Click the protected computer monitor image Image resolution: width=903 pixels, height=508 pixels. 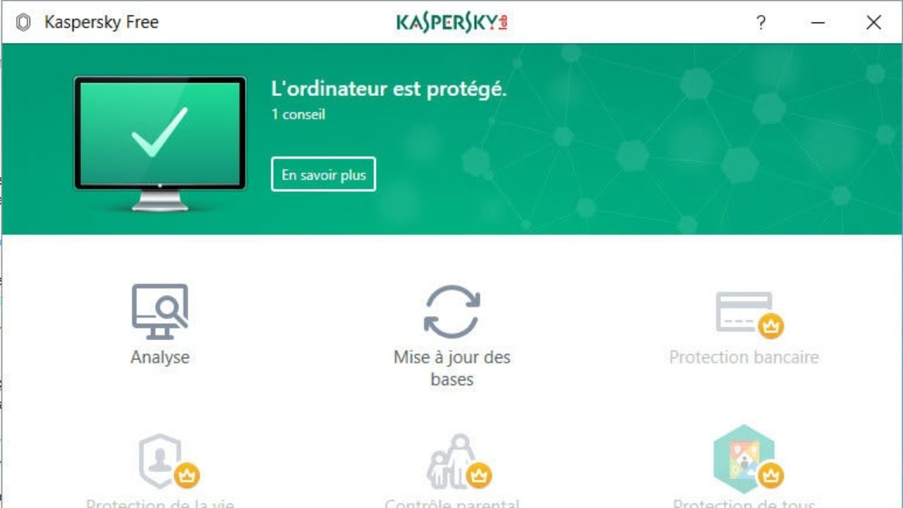(x=160, y=143)
